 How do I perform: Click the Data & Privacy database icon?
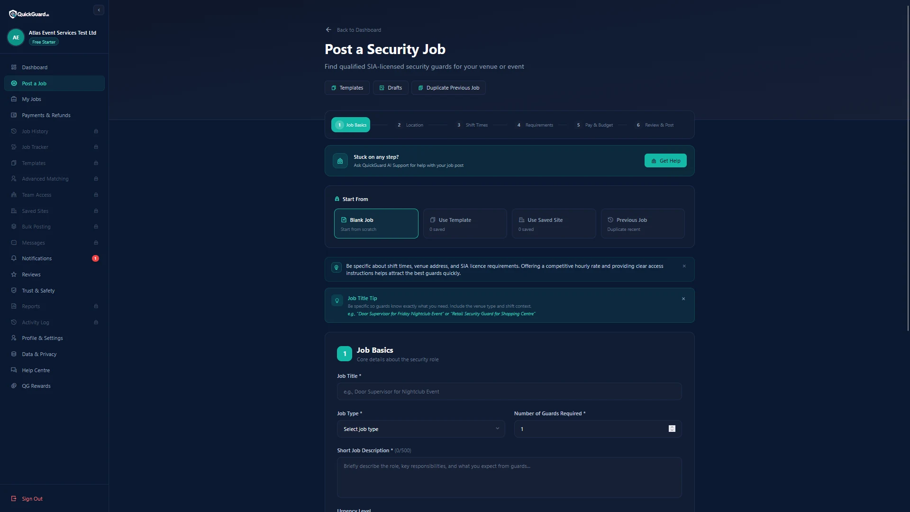click(14, 354)
